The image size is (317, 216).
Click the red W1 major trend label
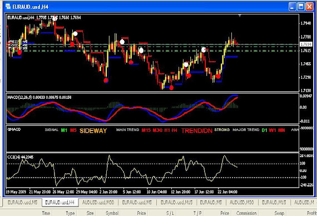273,130
